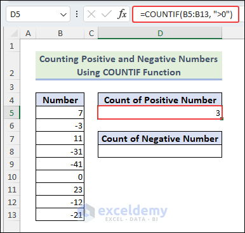This screenshot has height=233, width=245.
Task: Click 'Count of Negative Number' header cell
Action: [160, 139]
